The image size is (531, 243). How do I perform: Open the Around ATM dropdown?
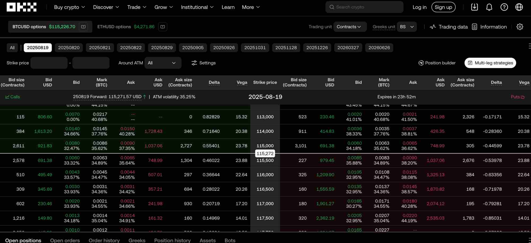pos(163,63)
